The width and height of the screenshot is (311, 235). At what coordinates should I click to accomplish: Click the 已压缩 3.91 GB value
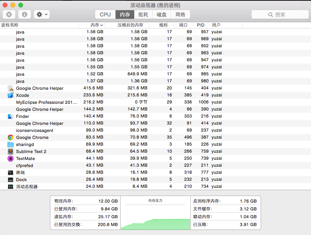(x=248, y=224)
